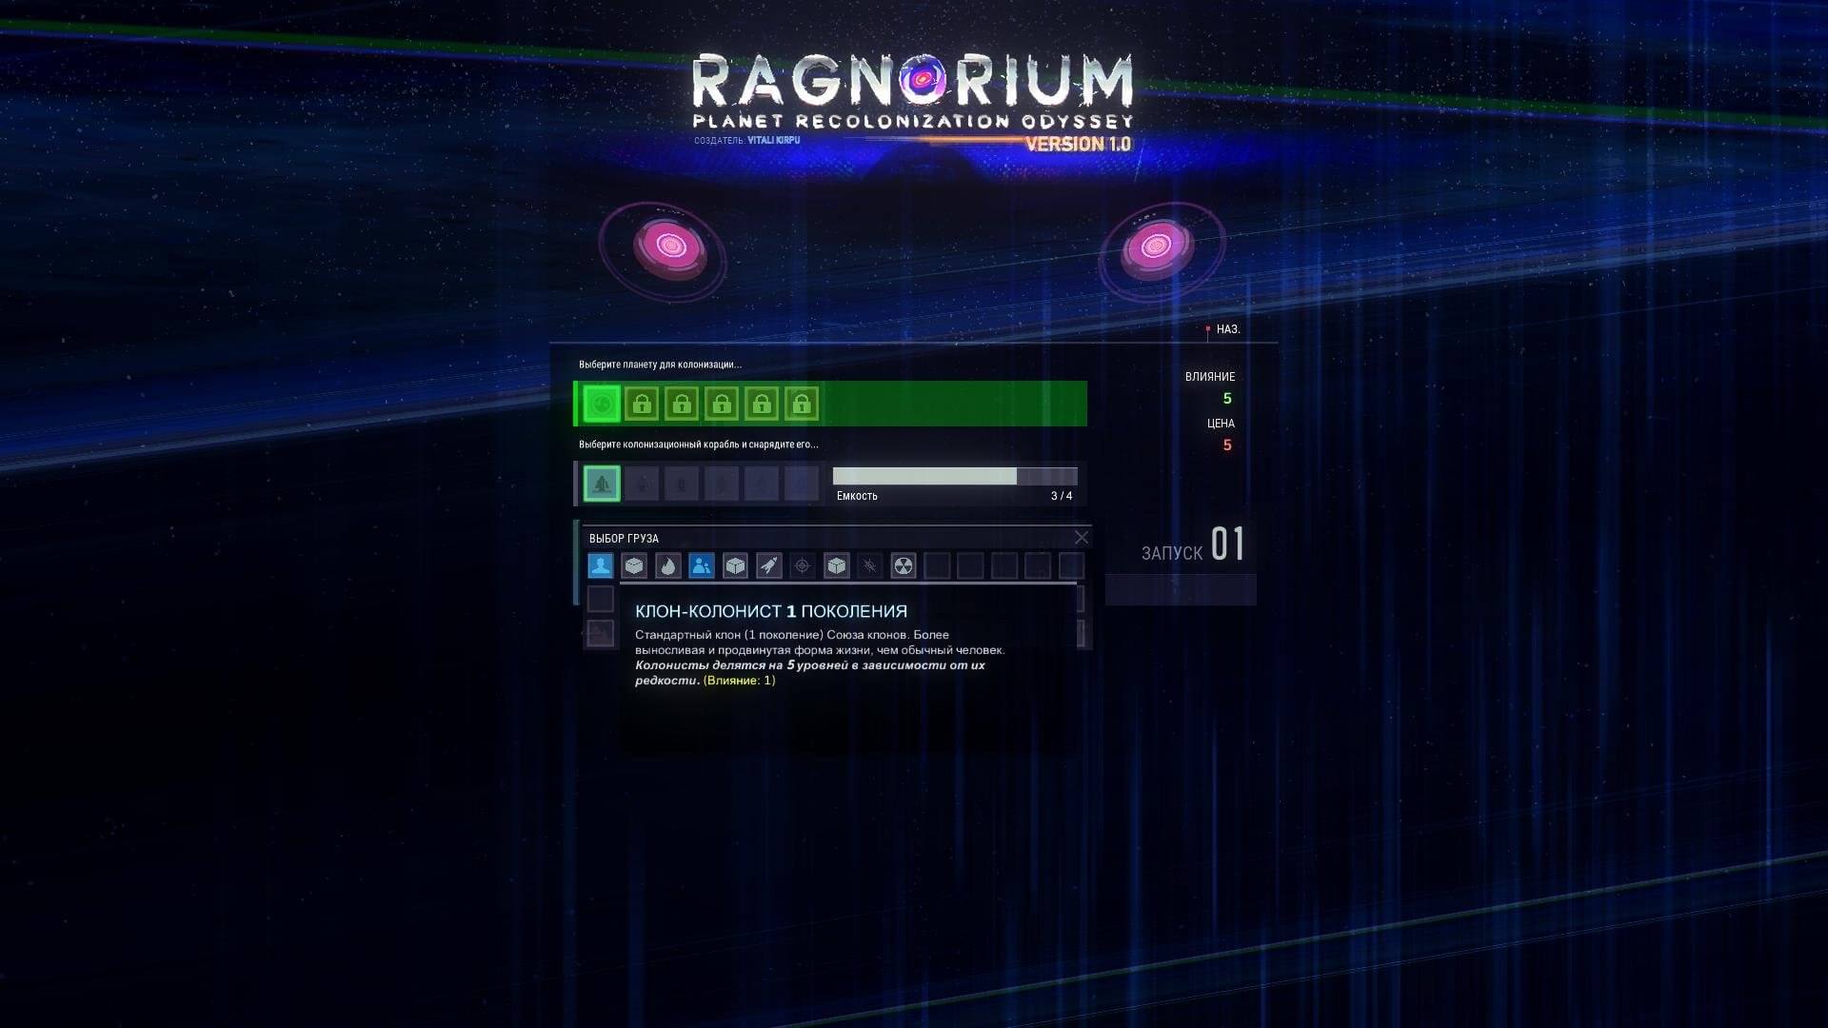Click the НАЗ. back label
The height and width of the screenshot is (1028, 1828).
tap(1227, 329)
